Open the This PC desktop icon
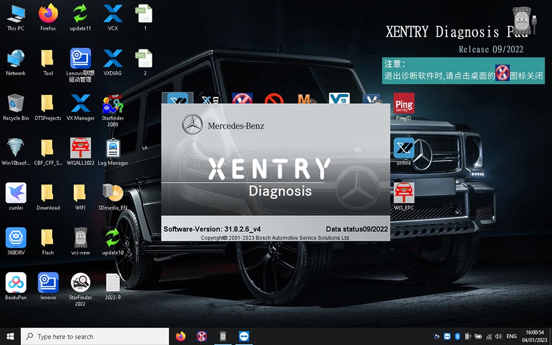552x345 pixels. [x=16, y=18]
